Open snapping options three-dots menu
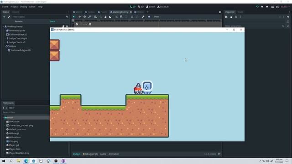292x164 pixels. coord(126,17)
